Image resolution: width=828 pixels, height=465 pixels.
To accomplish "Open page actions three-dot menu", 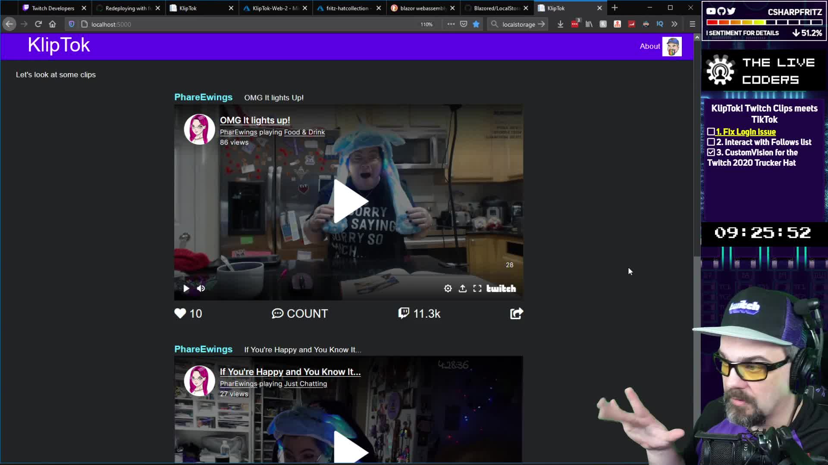I will 451,24.
